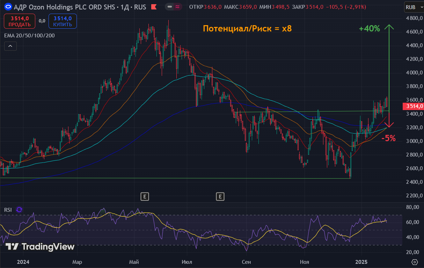Click the 2 600,0 price axis label
The width and height of the screenshot is (424, 268).
[415, 168]
